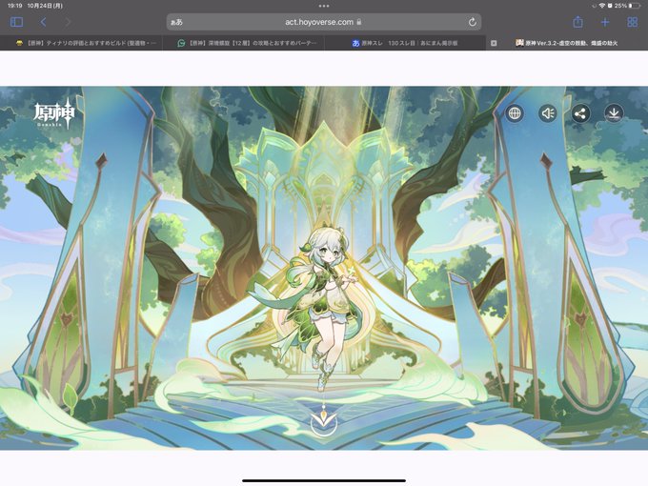The image size is (648, 486).
Task: Tap the 10月24日(月) date text
Action: click(x=45, y=6)
